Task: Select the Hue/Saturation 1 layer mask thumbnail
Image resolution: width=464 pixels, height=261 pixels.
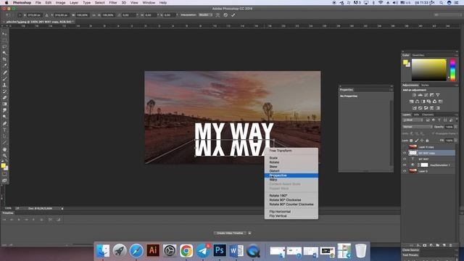Action: pyautogui.click(x=424, y=165)
